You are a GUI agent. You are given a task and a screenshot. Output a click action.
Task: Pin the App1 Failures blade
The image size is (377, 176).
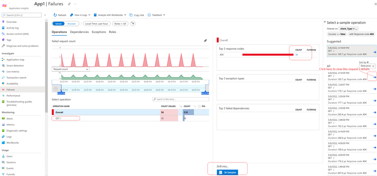(69, 4)
